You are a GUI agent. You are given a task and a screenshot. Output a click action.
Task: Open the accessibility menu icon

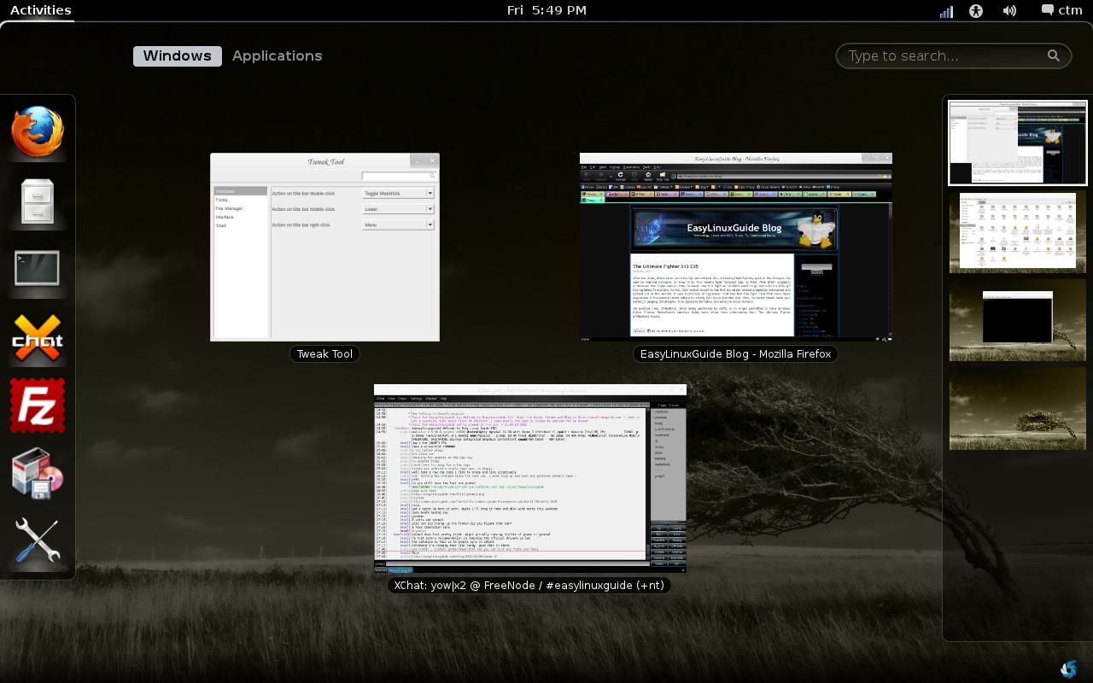(x=977, y=11)
